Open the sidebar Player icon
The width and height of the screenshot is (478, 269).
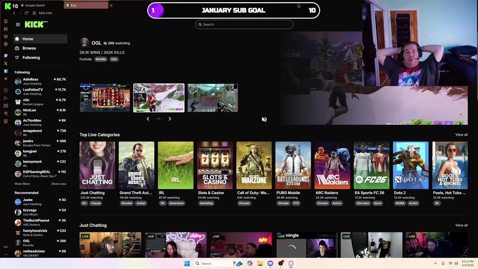point(6,90)
